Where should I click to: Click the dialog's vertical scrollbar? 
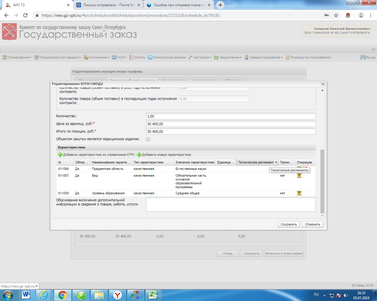tap(322, 181)
